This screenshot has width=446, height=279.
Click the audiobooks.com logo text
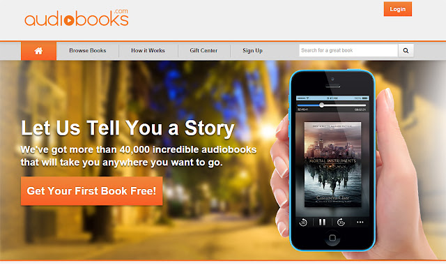click(x=77, y=17)
